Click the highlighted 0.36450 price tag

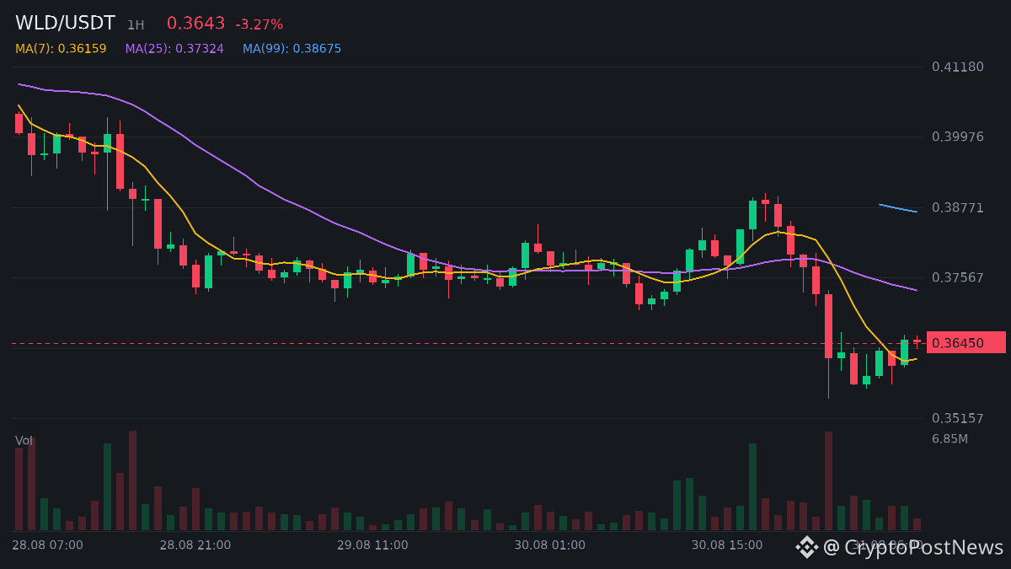coord(966,342)
